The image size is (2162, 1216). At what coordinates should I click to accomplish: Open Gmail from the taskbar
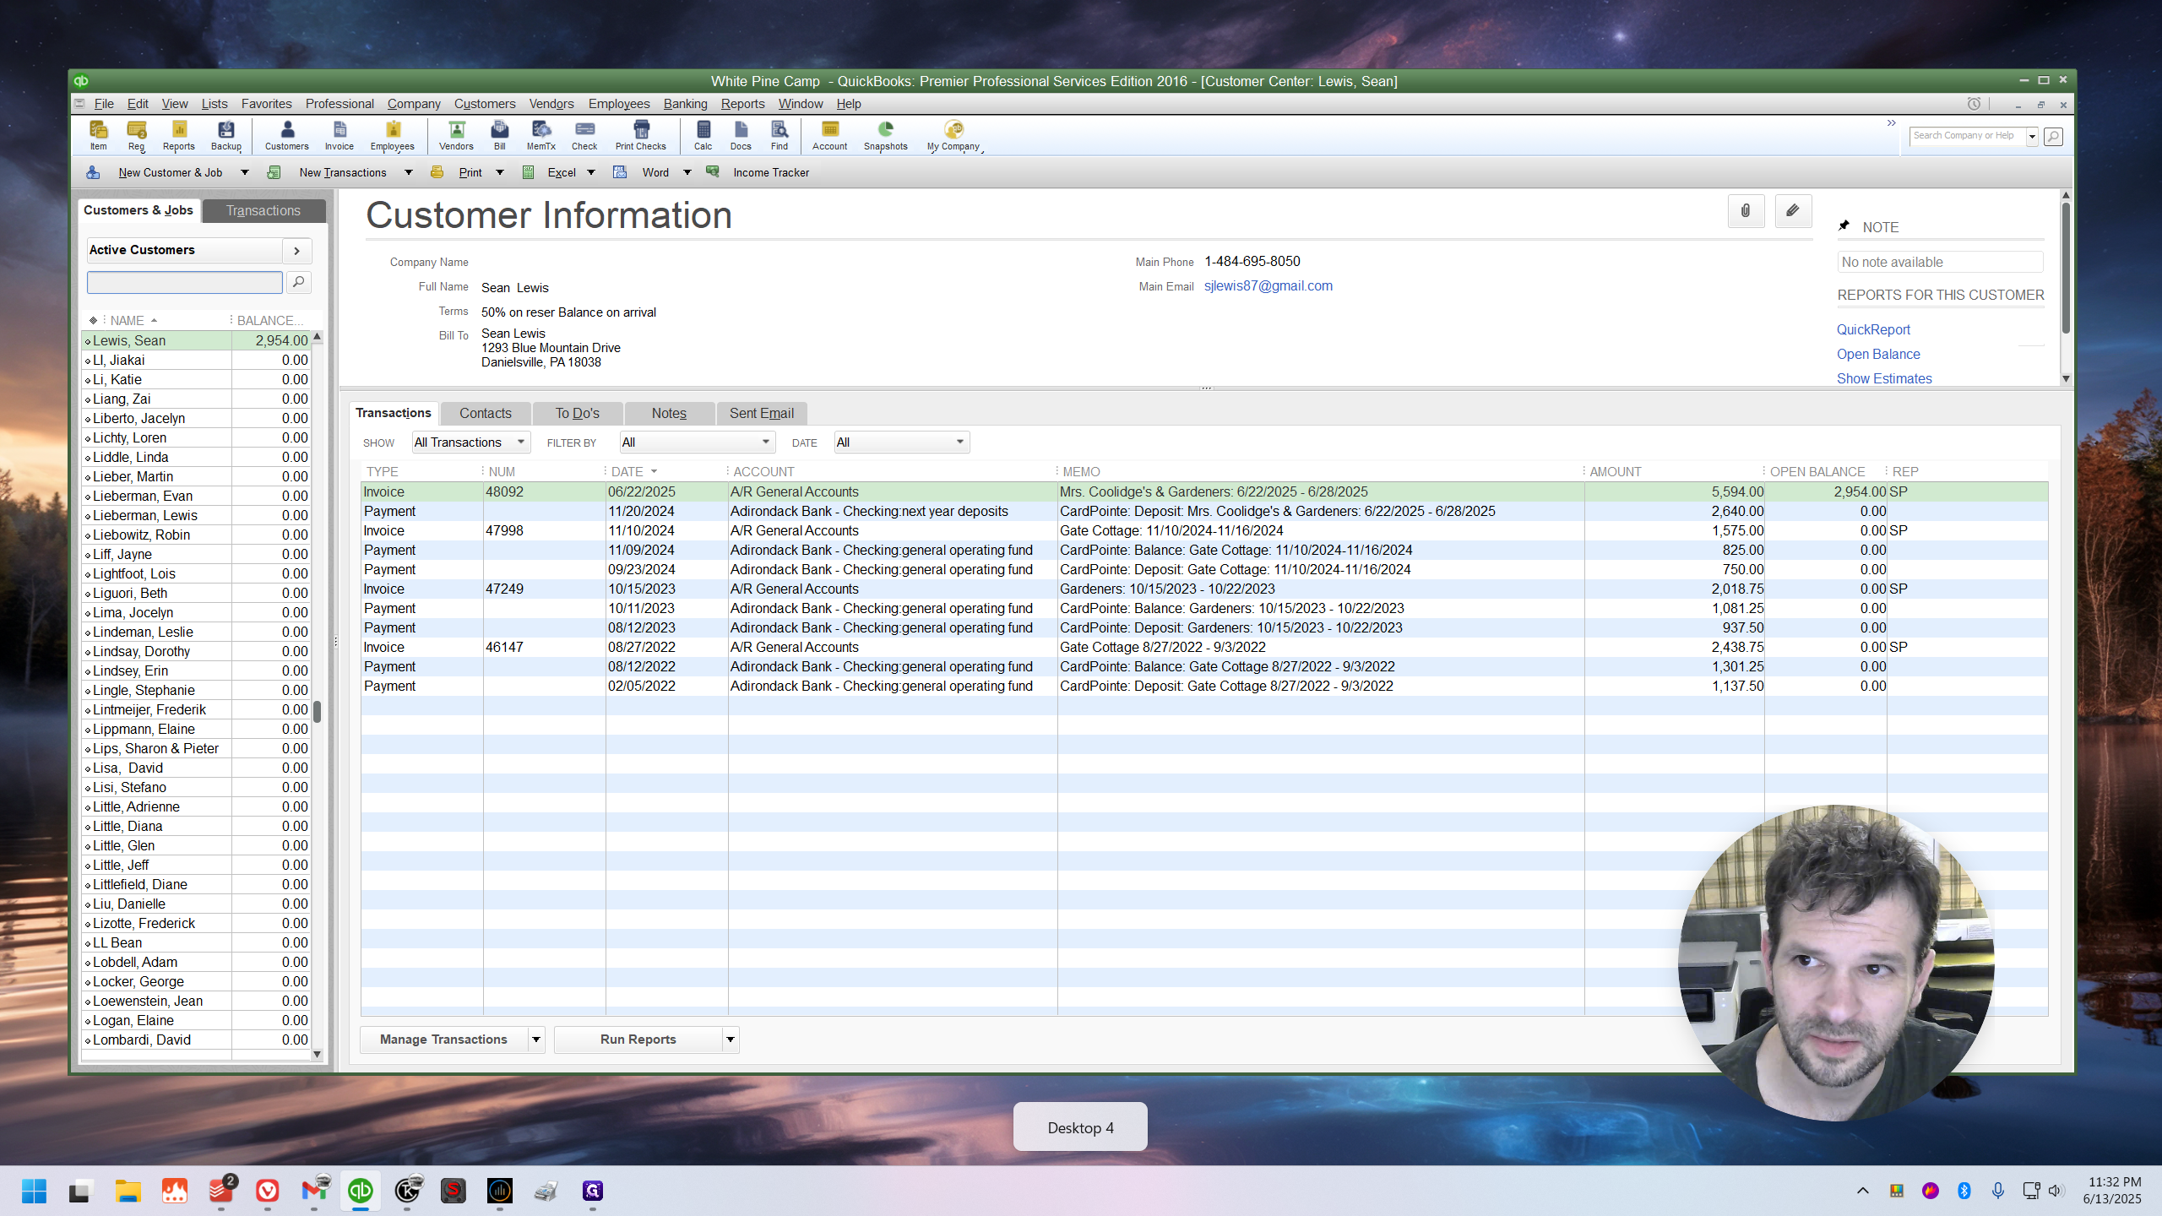[x=314, y=1191]
